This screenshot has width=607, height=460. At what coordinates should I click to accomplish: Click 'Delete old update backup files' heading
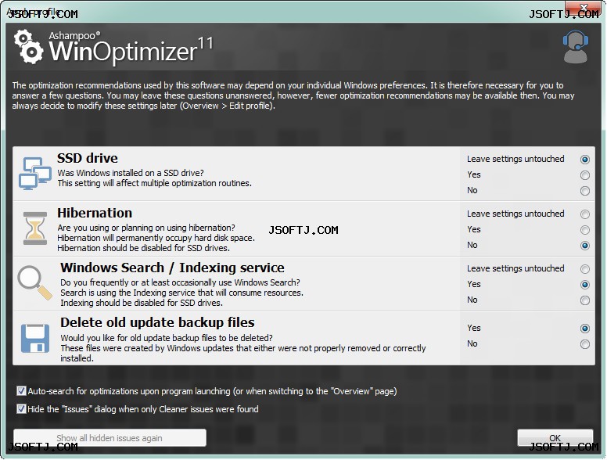(157, 322)
